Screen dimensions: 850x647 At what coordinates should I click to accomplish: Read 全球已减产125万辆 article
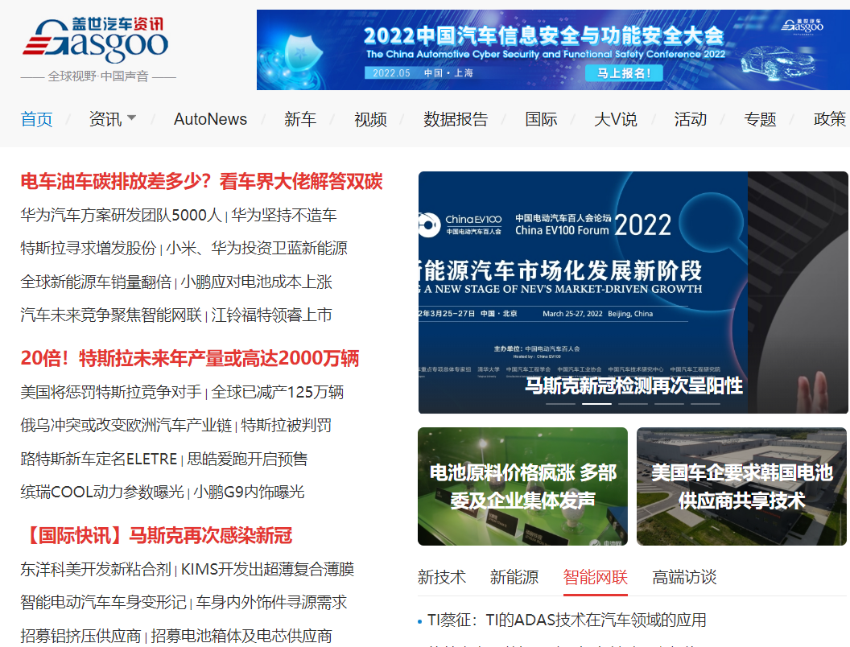278,392
